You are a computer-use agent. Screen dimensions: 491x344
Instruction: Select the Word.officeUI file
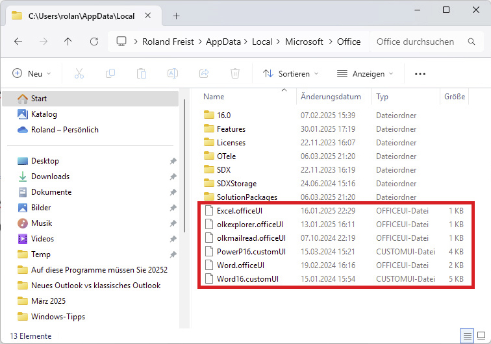coord(240,265)
